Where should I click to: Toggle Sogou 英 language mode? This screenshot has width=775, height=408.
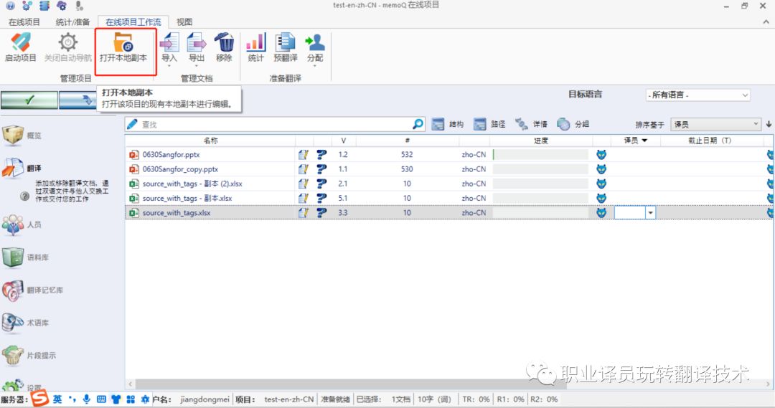[x=57, y=399]
